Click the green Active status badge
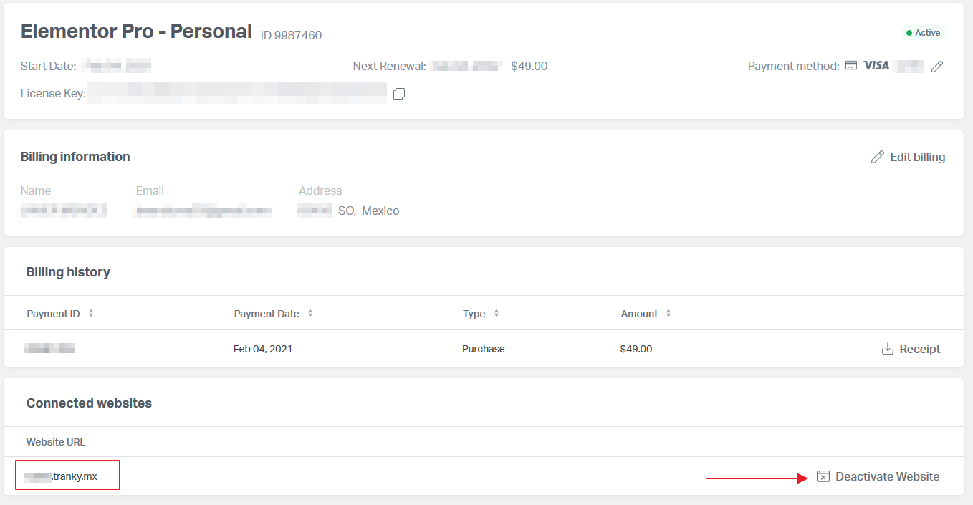The height and width of the screenshot is (505, 973). pos(923,33)
